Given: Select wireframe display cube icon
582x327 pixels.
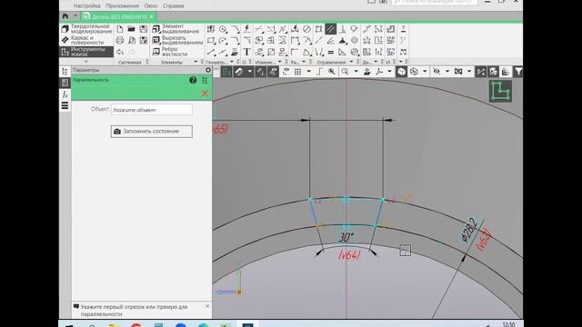Looking at the screenshot, I should [x=414, y=72].
